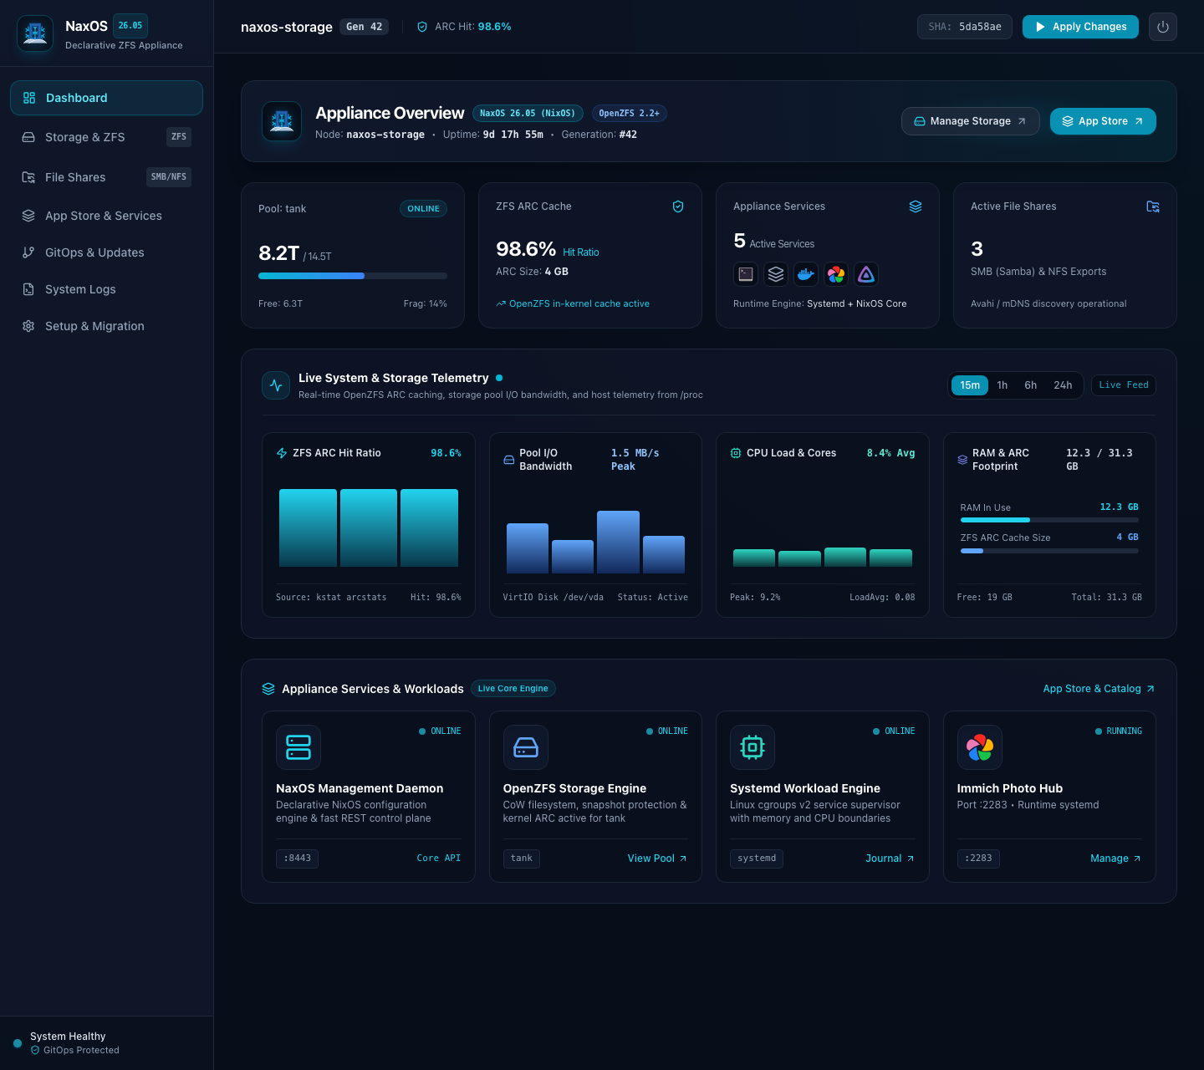Switch telemetry range to 6h
1204x1070 pixels.
(1031, 385)
